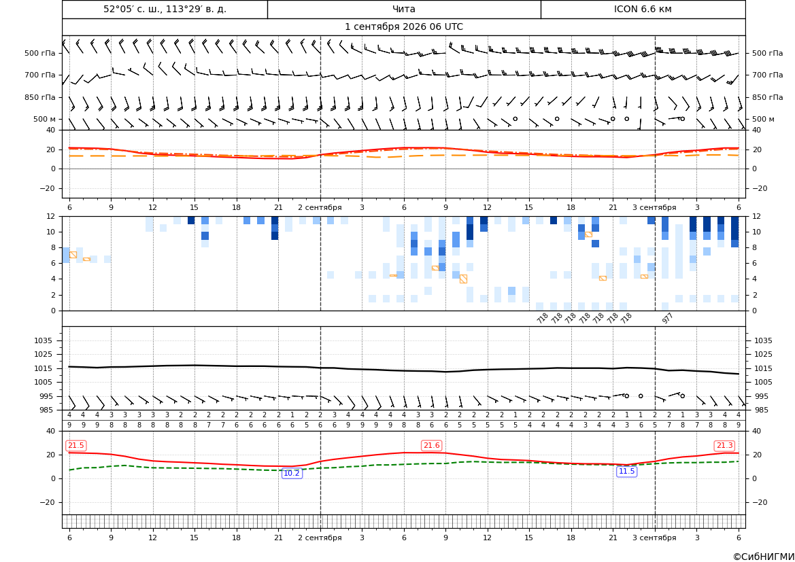
Task: Click the right 850 гПа wind level label
Action: click(768, 97)
